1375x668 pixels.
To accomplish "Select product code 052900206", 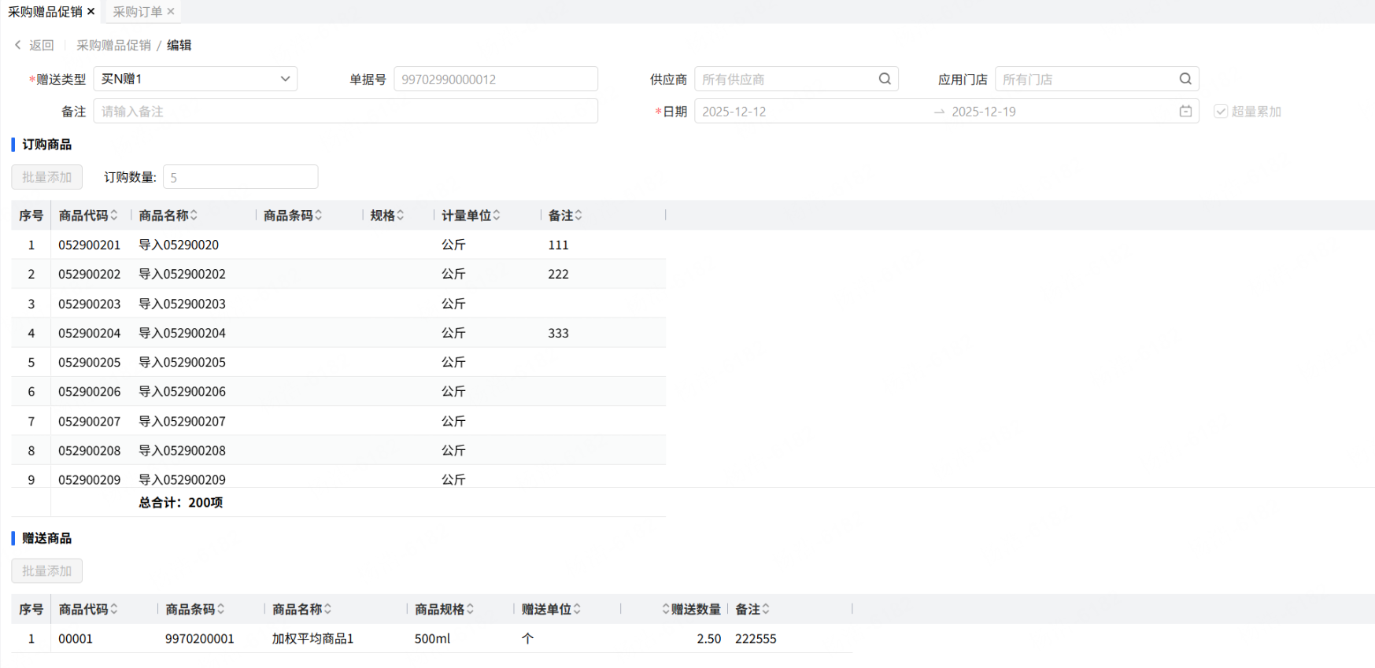I will click(x=90, y=391).
